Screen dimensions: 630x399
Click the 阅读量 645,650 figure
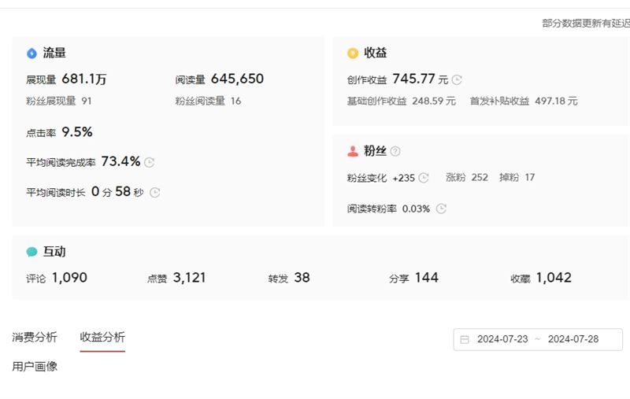point(237,79)
